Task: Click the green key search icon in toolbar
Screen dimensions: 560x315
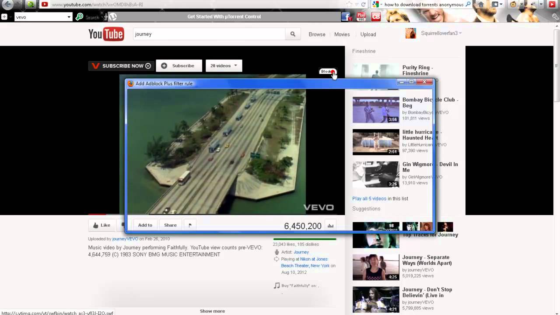Action: [x=79, y=17]
